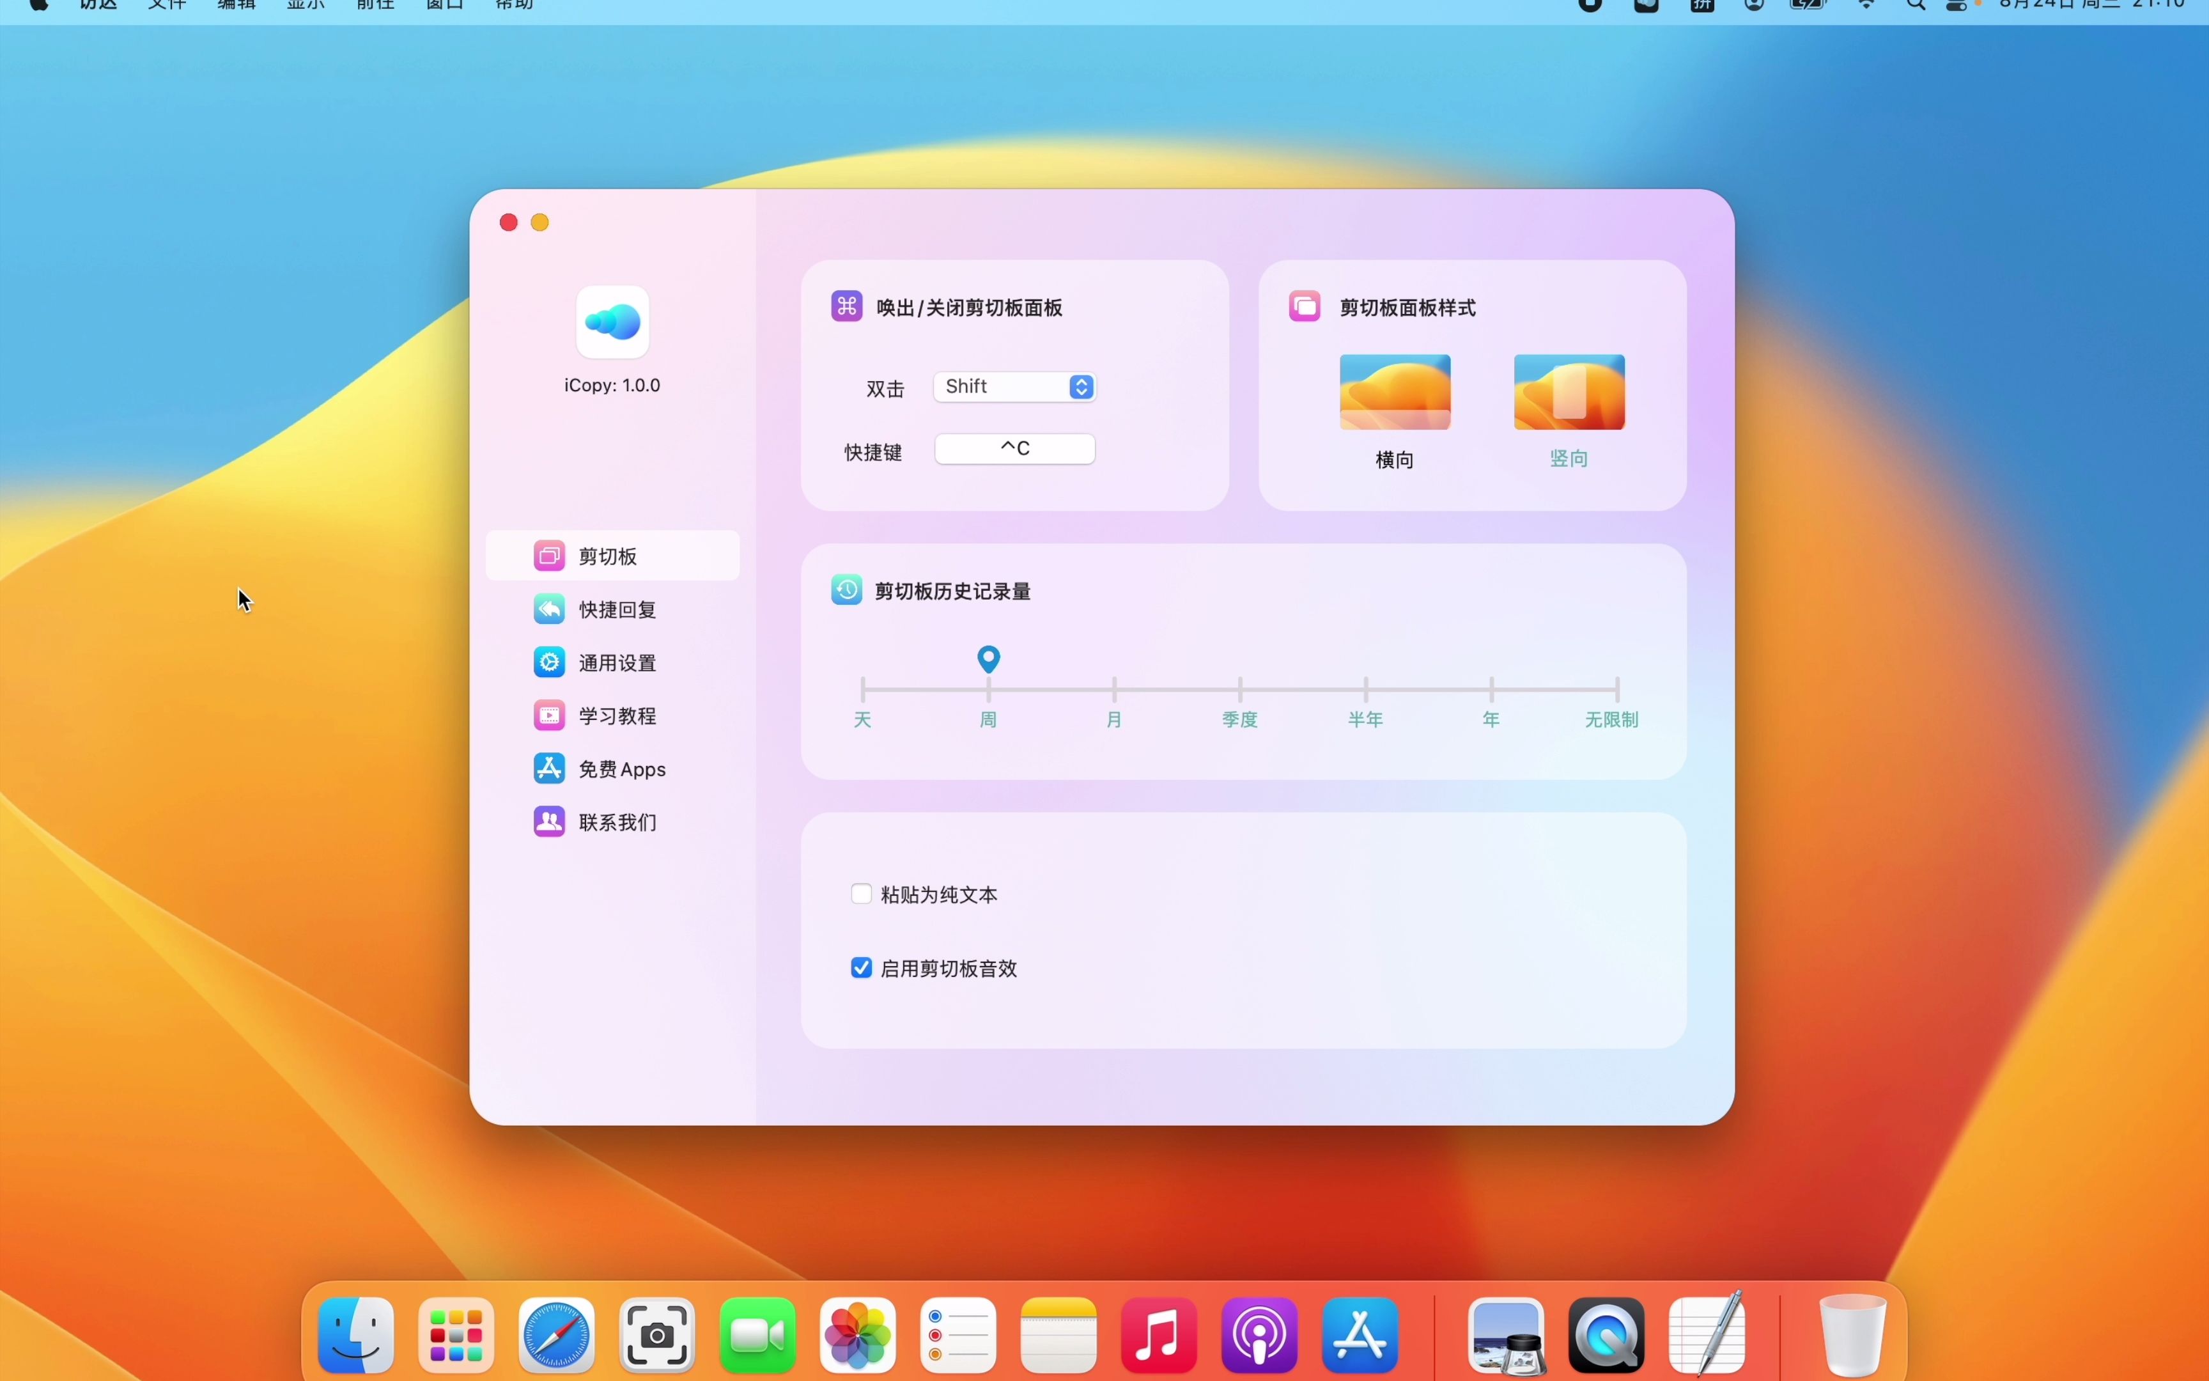2209x1381 pixels.
Task: Click the iCopy cloud app logo
Action: coord(612,322)
